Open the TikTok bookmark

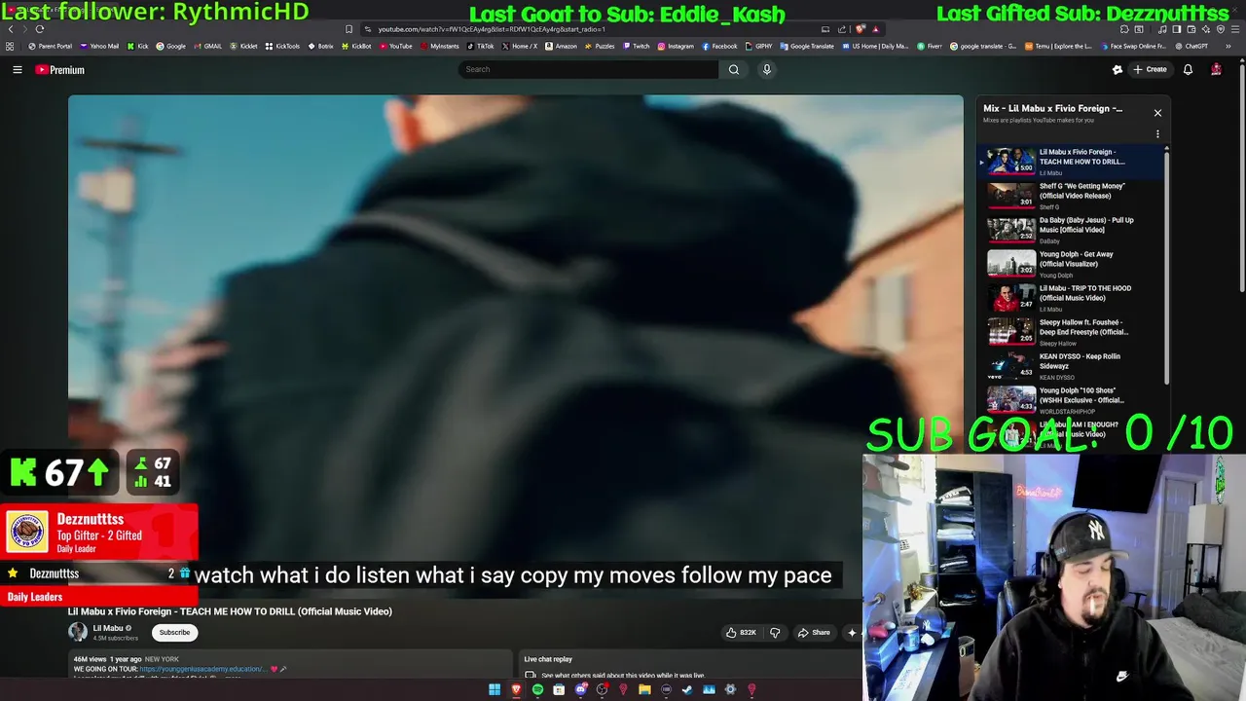(481, 46)
